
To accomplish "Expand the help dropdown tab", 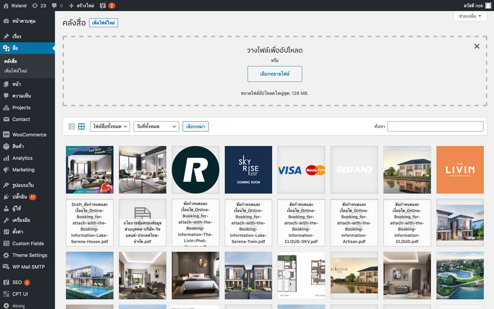I will click(x=470, y=16).
